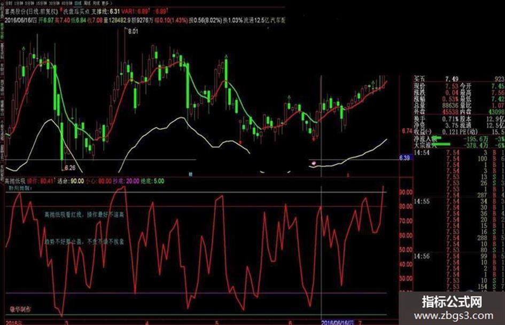Click the 高7.40 high price value
Image resolution: width=505 pixels, height=325 pixels.
click(x=62, y=20)
